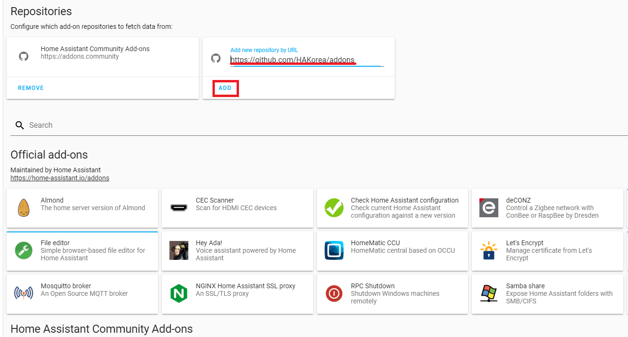Image resolution: width=628 pixels, height=337 pixels.
Task: Click the HomeMatic CCU icon
Action: pyautogui.click(x=334, y=250)
